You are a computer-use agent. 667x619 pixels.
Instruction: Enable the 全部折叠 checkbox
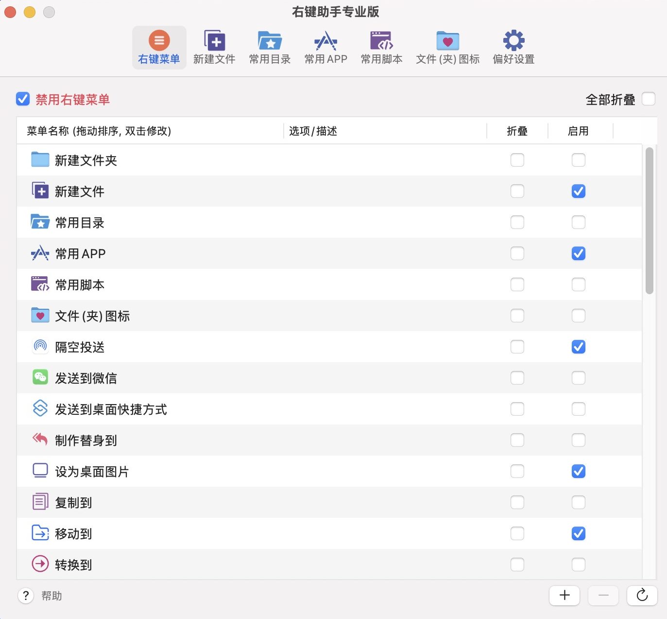[x=649, y=99]
